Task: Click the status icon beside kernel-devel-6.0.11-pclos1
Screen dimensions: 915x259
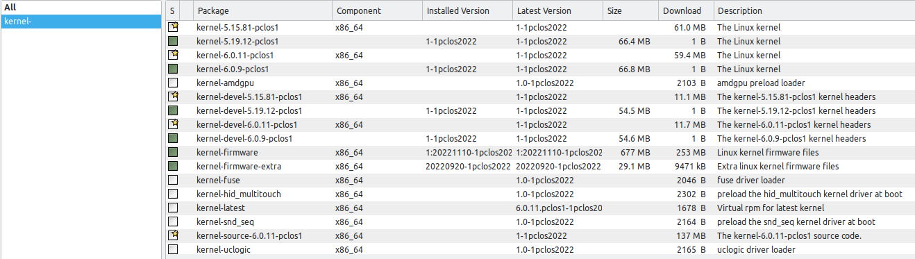Action: [x=173, y=124]
